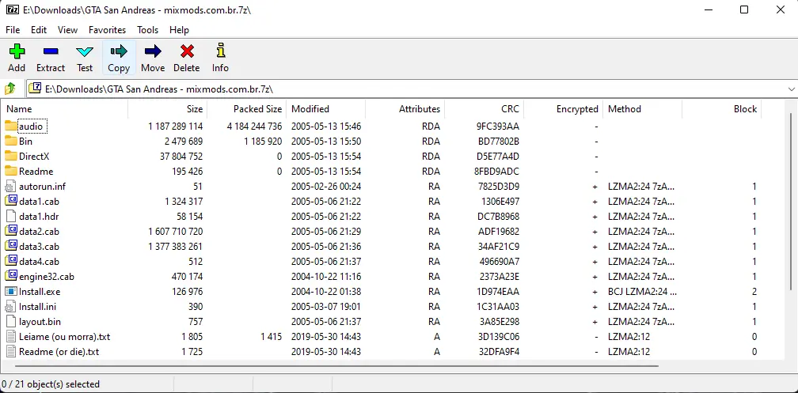Select the engine32.cab file name
Viewport: 798px width, 393px height.
(x=47, y=277)
